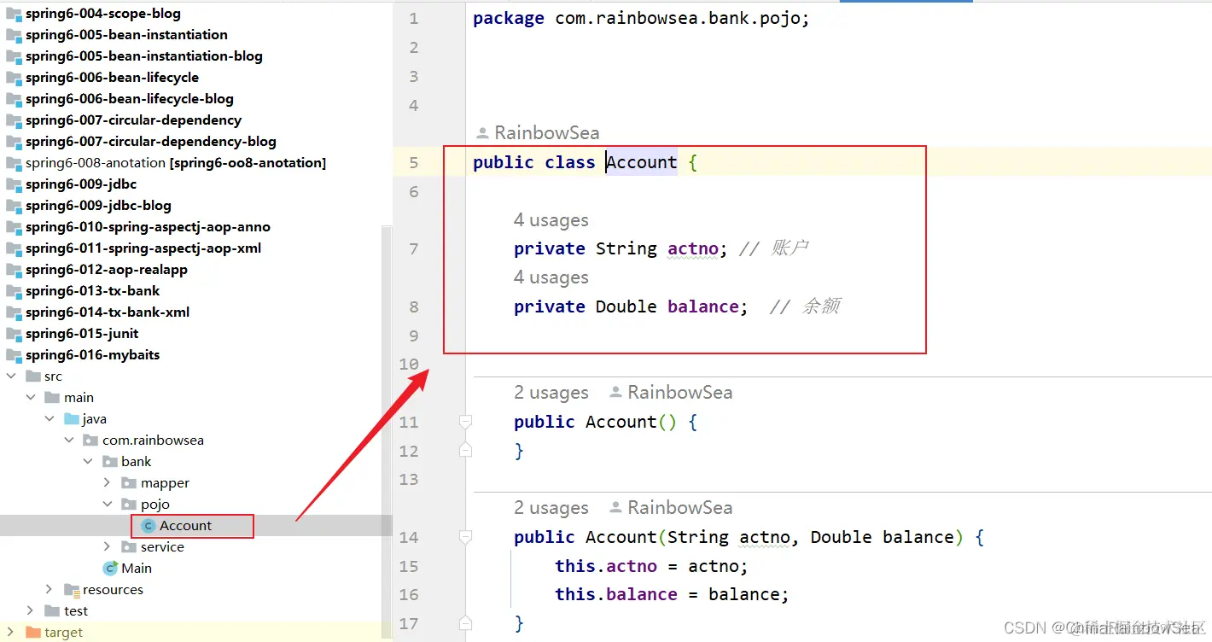Select module spring6-009-jdbc-blog
This screenshot has width=1212, height=642.
(98, 206)
